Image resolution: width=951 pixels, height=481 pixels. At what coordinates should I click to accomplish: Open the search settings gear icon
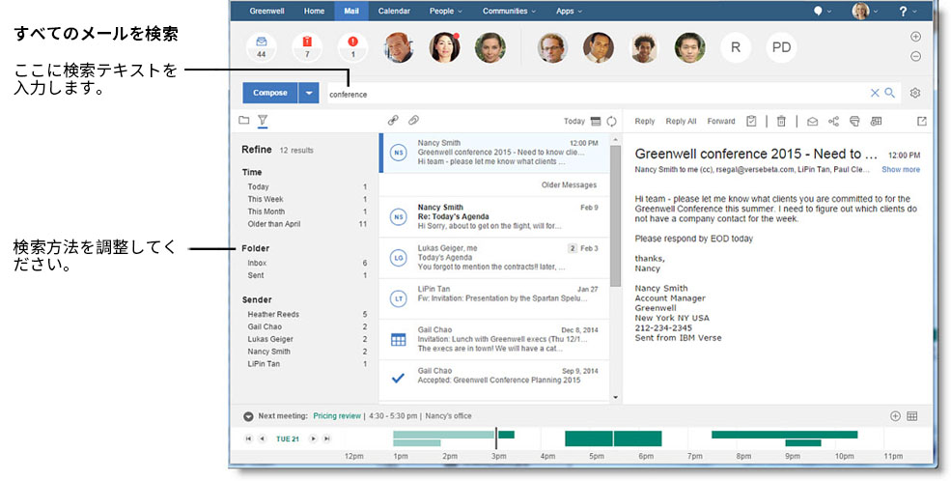click(915, 93)
